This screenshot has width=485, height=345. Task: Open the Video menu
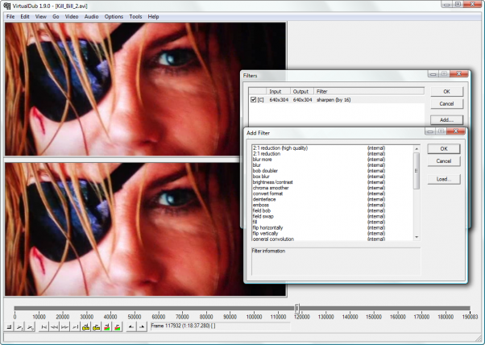[72, 17]
